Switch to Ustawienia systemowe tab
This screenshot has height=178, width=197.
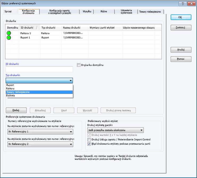pyautogui.click(x=126, y=11)
